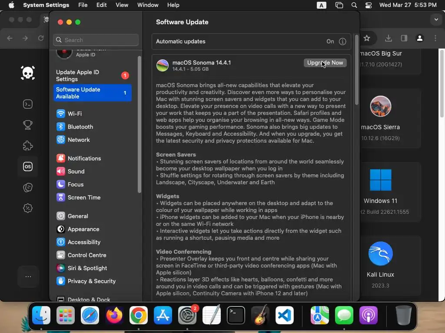The image size is (445, 333).
Task: Click the screen mirroring icon in menu bar
Action: coord(339,5)
